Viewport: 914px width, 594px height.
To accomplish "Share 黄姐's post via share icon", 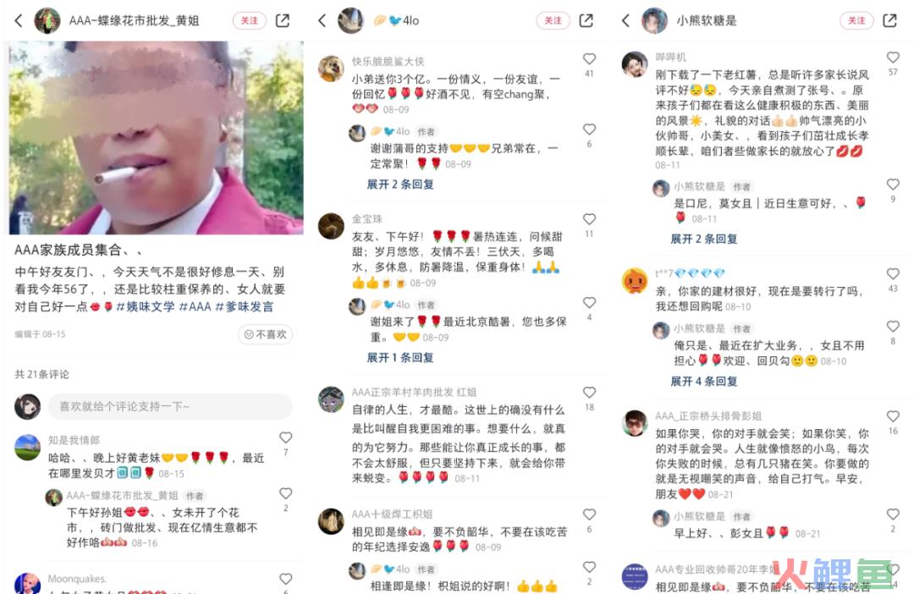I will click(283, 20).
